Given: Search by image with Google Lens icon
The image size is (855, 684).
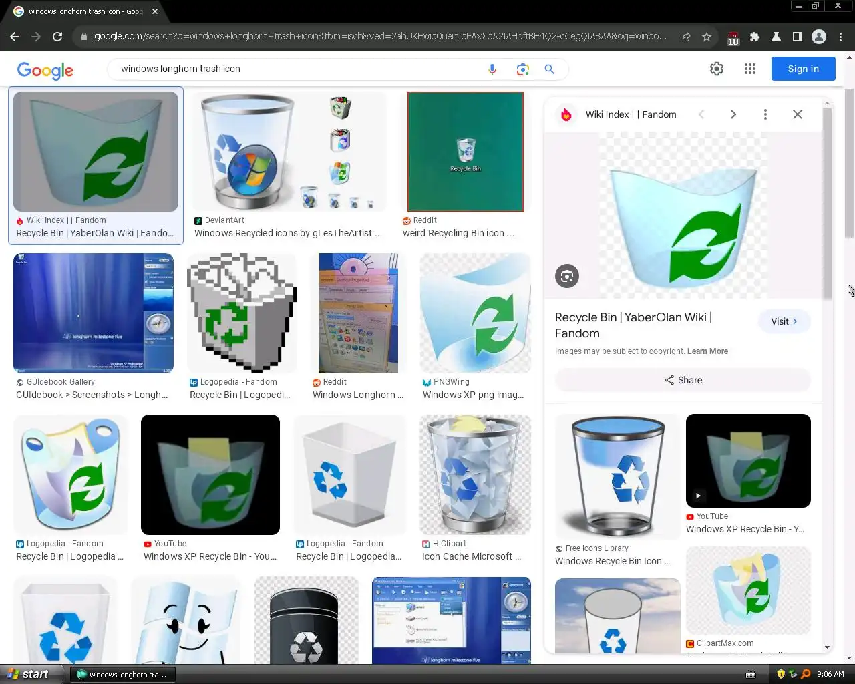Looking at the screenshot, I should (522, 69).
